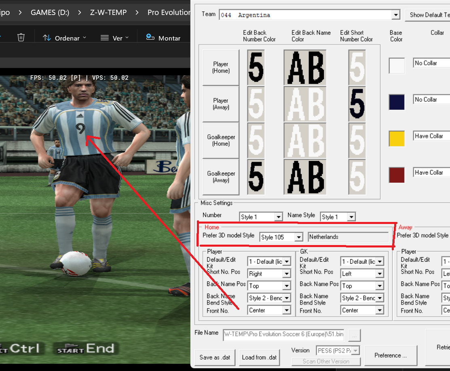Open Player Front No. Center dropdown
Viewport: 450px width, 371px height.
(x=269, y=310)
